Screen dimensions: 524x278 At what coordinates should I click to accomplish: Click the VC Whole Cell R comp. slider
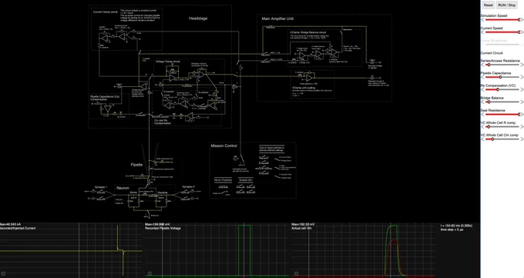[x=502, y=126]
